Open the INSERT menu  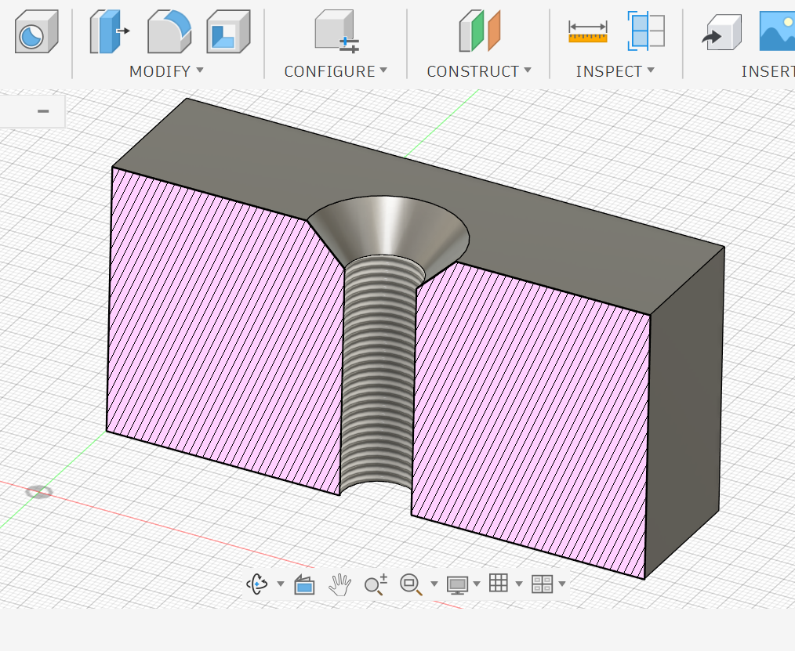[768, 71]
